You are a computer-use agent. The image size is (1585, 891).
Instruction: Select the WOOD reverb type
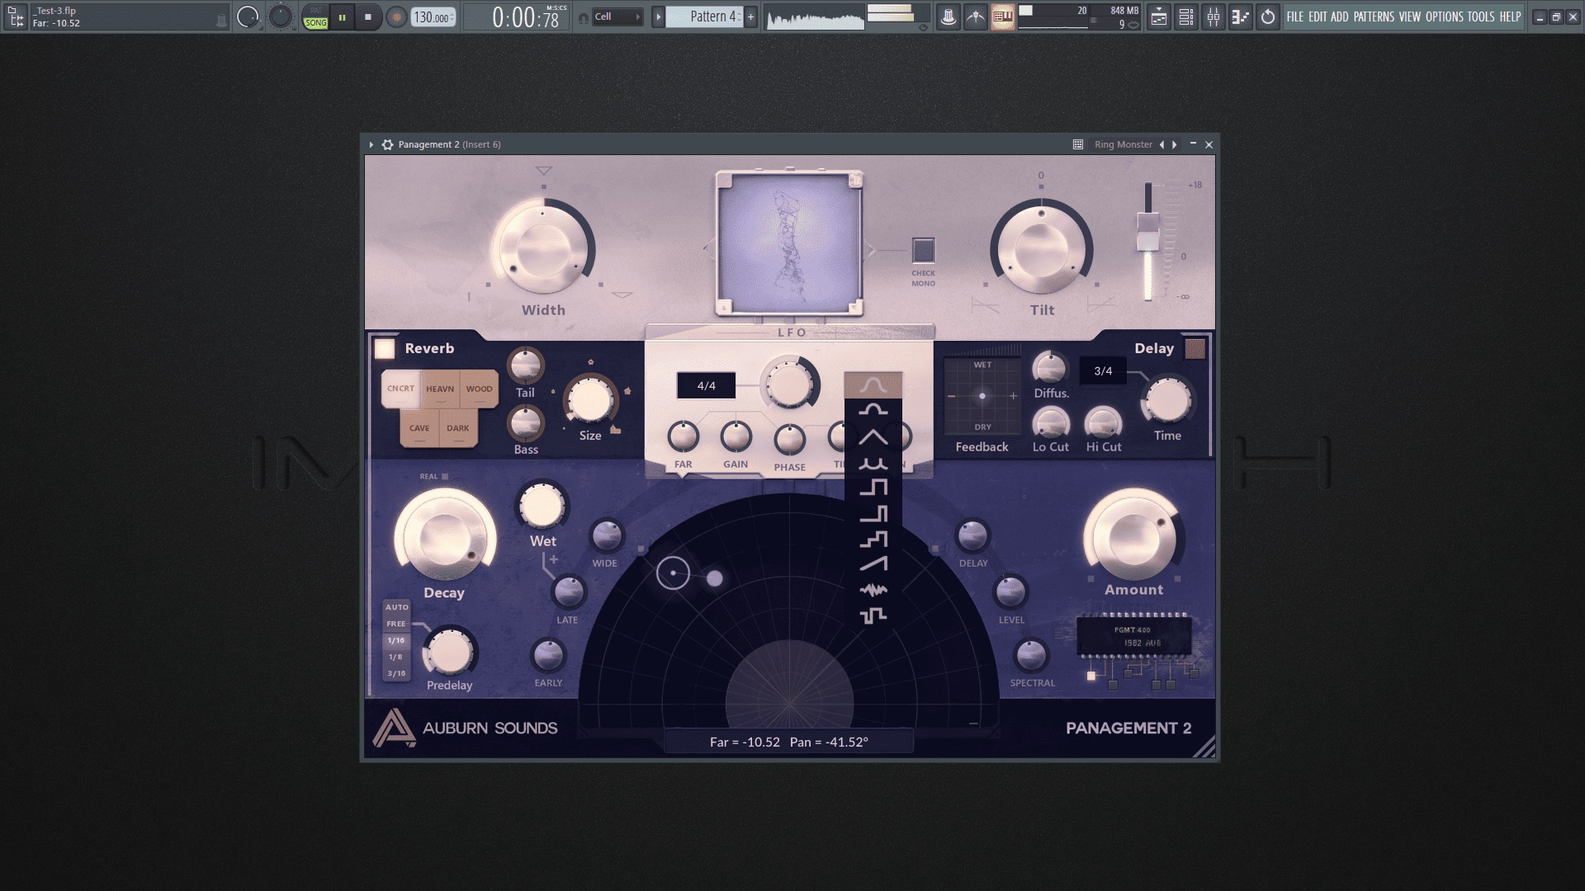point(479,389)
